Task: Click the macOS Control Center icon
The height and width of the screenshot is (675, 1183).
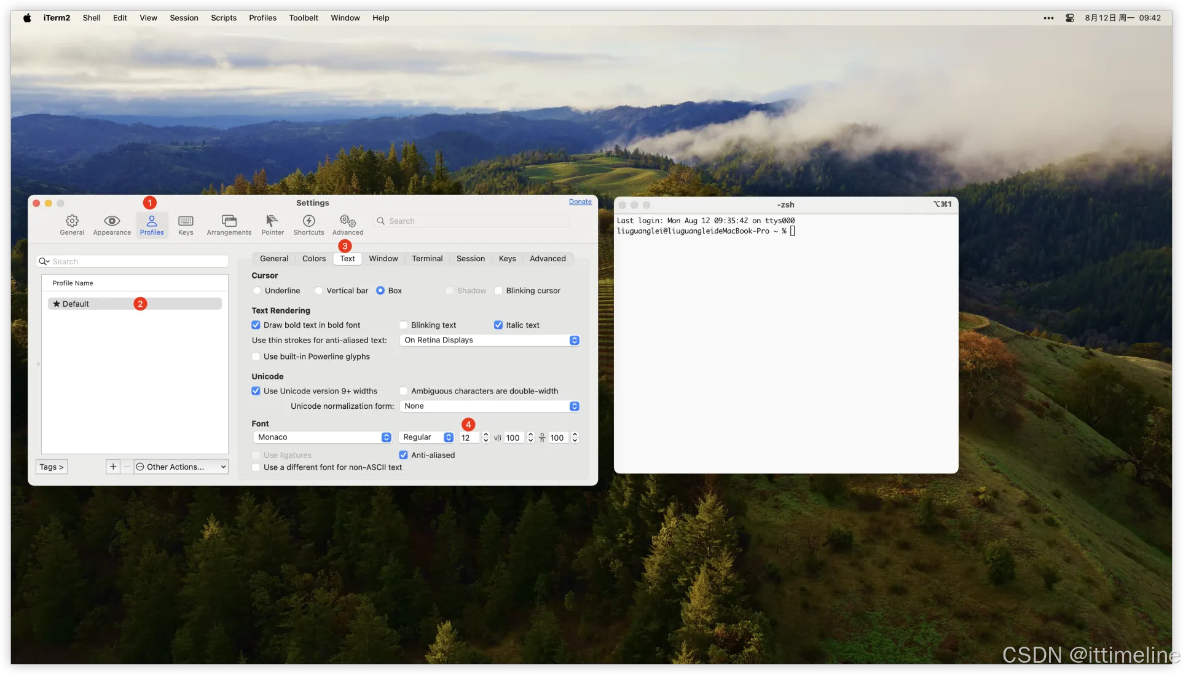Action: click(x=1070, y=18)
